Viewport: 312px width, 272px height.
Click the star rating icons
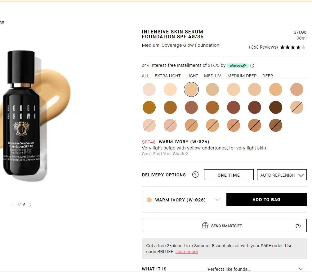tap(292, 47)
